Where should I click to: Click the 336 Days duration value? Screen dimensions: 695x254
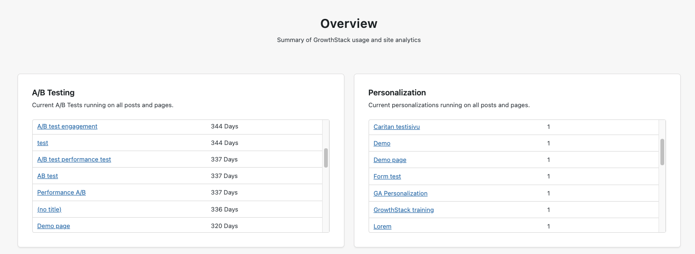click(224, 210)
